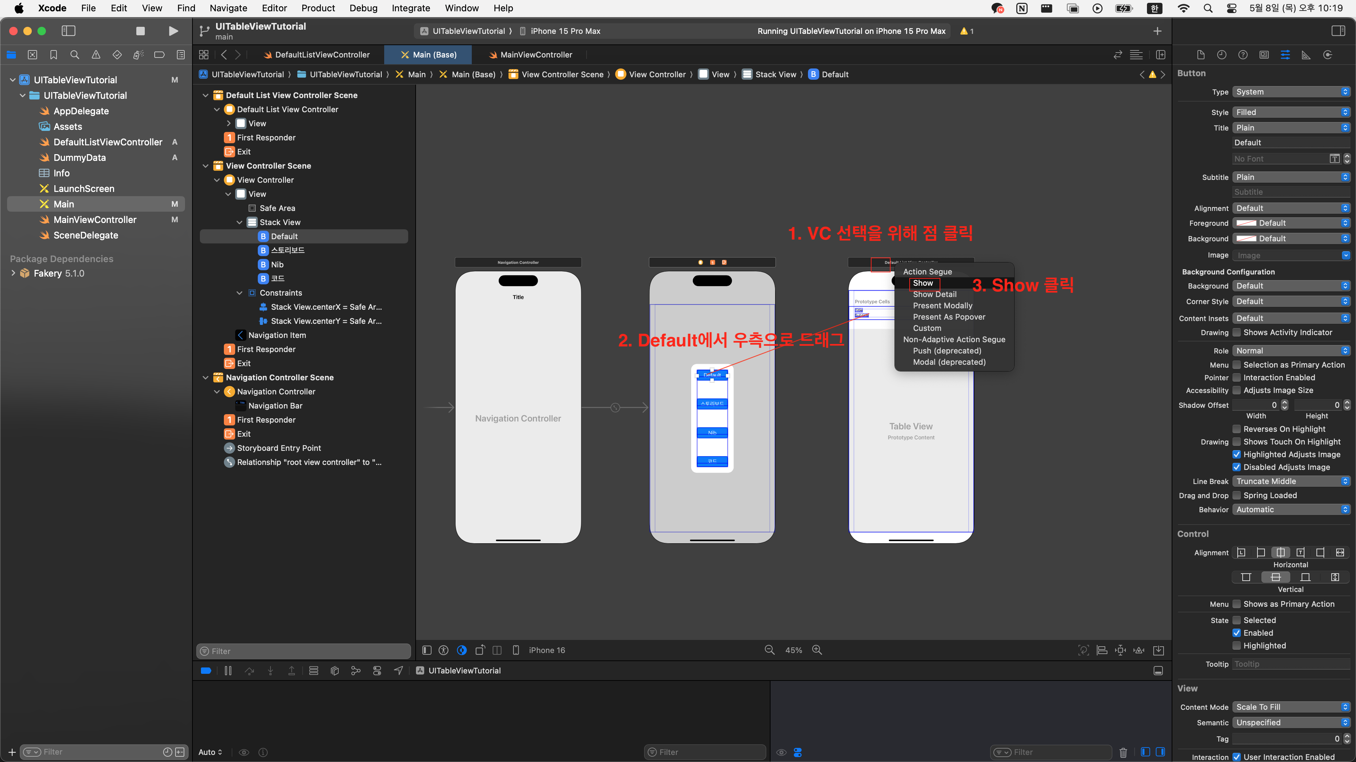Open the Issue navigator warning icon

click(x=96, y=55)
